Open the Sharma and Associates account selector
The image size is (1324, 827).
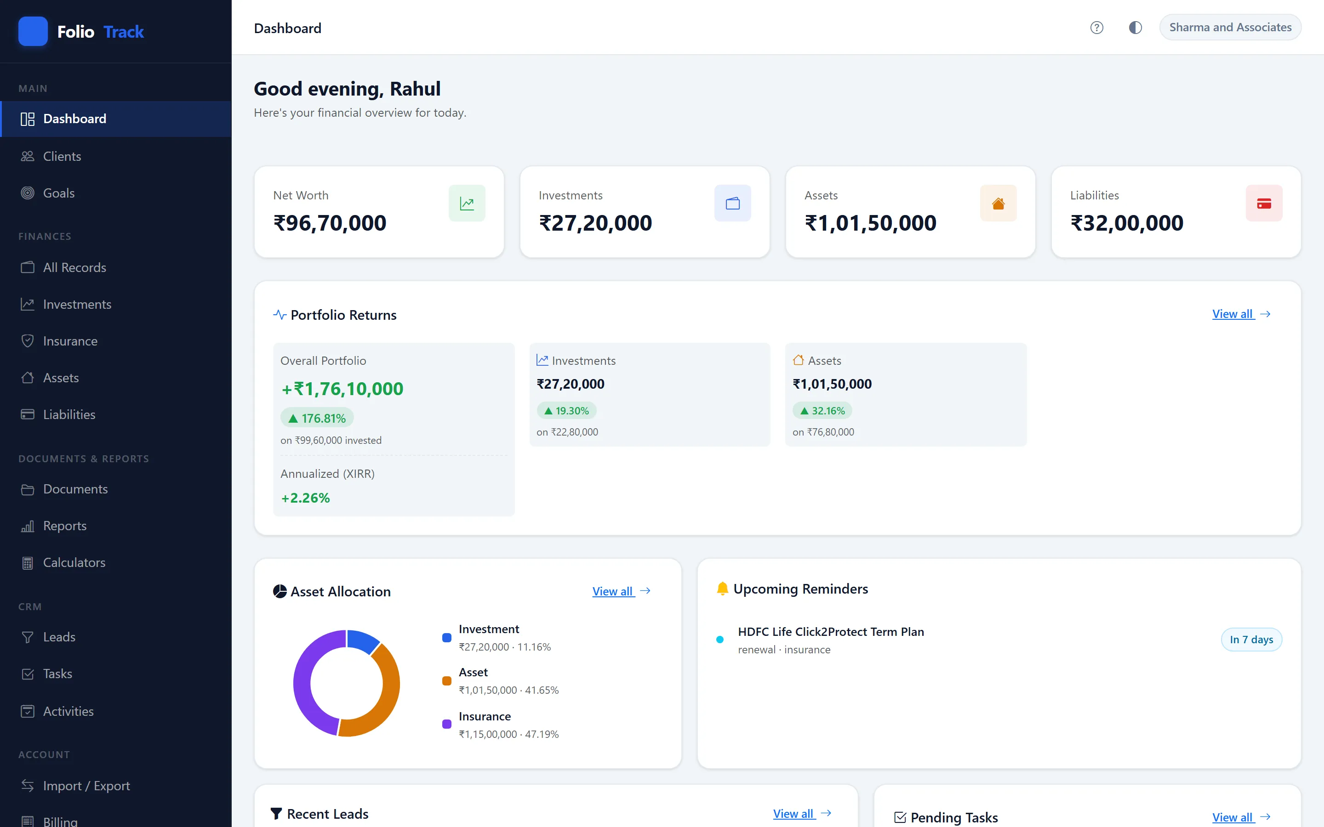pyautogui.click(x=1230, y=28)
